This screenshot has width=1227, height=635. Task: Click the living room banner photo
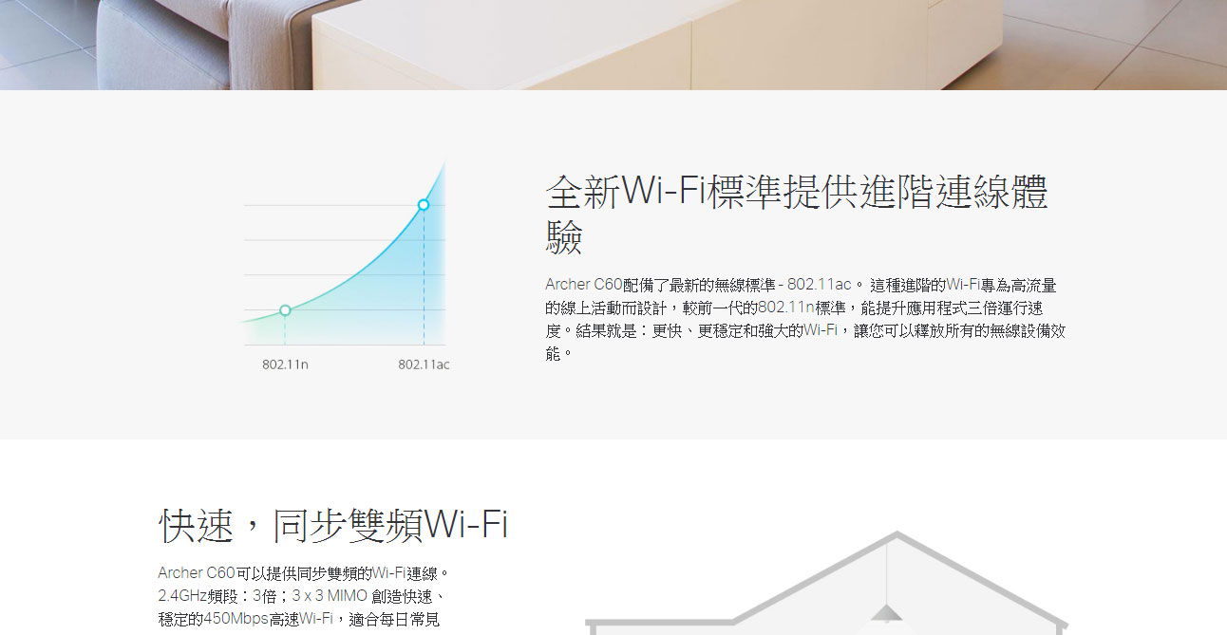[613, 45]
